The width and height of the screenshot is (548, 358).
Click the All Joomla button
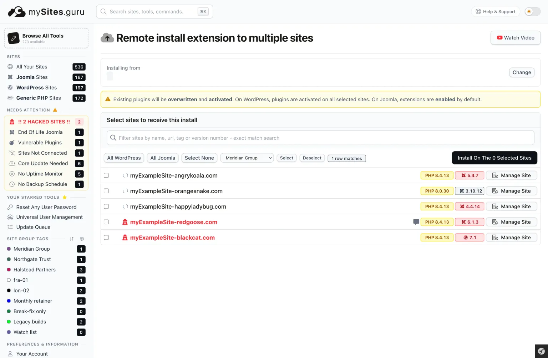coord(163,158)
